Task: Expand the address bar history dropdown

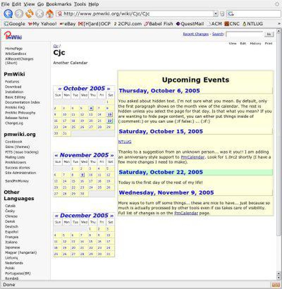Action: point(215,14)
